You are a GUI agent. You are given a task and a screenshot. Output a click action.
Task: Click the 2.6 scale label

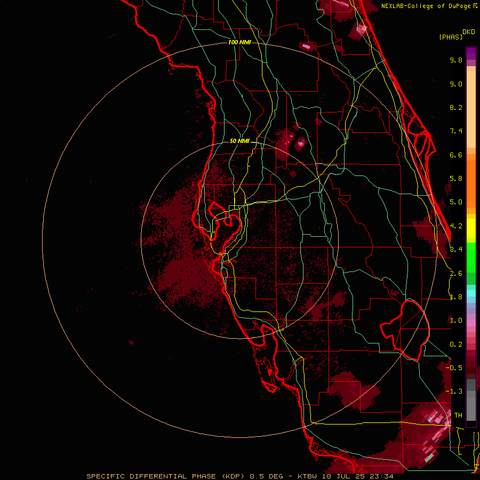[x=456, y=274]
